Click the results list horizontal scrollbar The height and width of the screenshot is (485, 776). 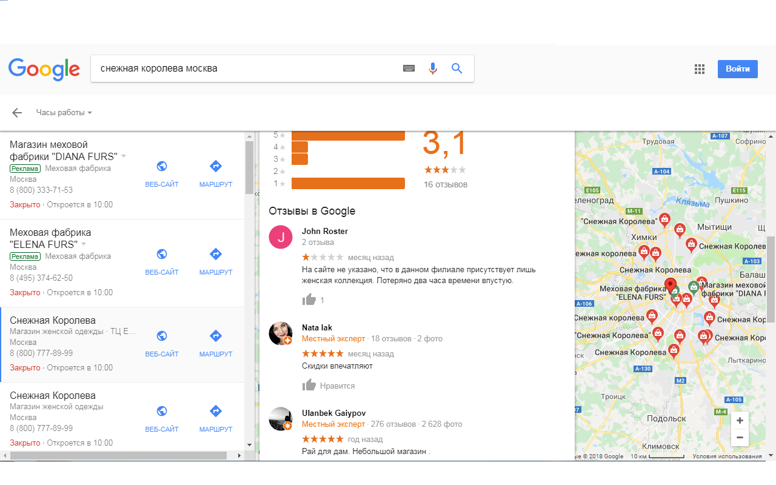119,455
